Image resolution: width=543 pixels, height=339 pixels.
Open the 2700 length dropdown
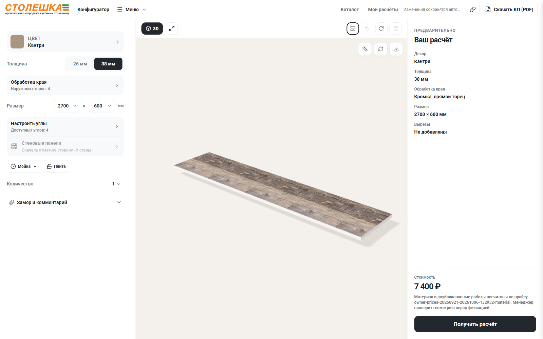67,106
